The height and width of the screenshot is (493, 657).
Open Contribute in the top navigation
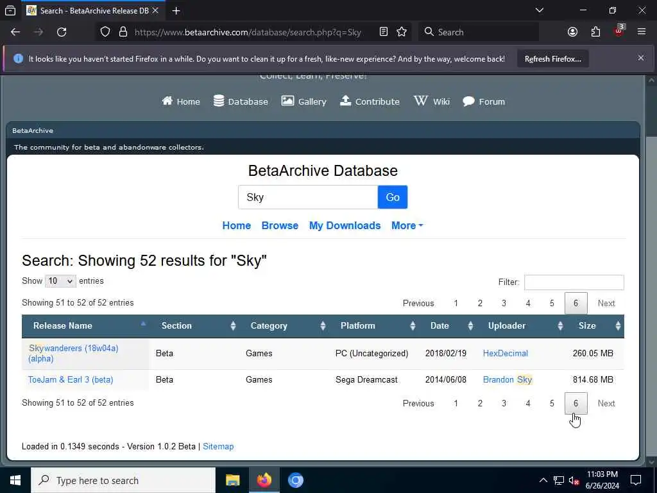(370, 101)
